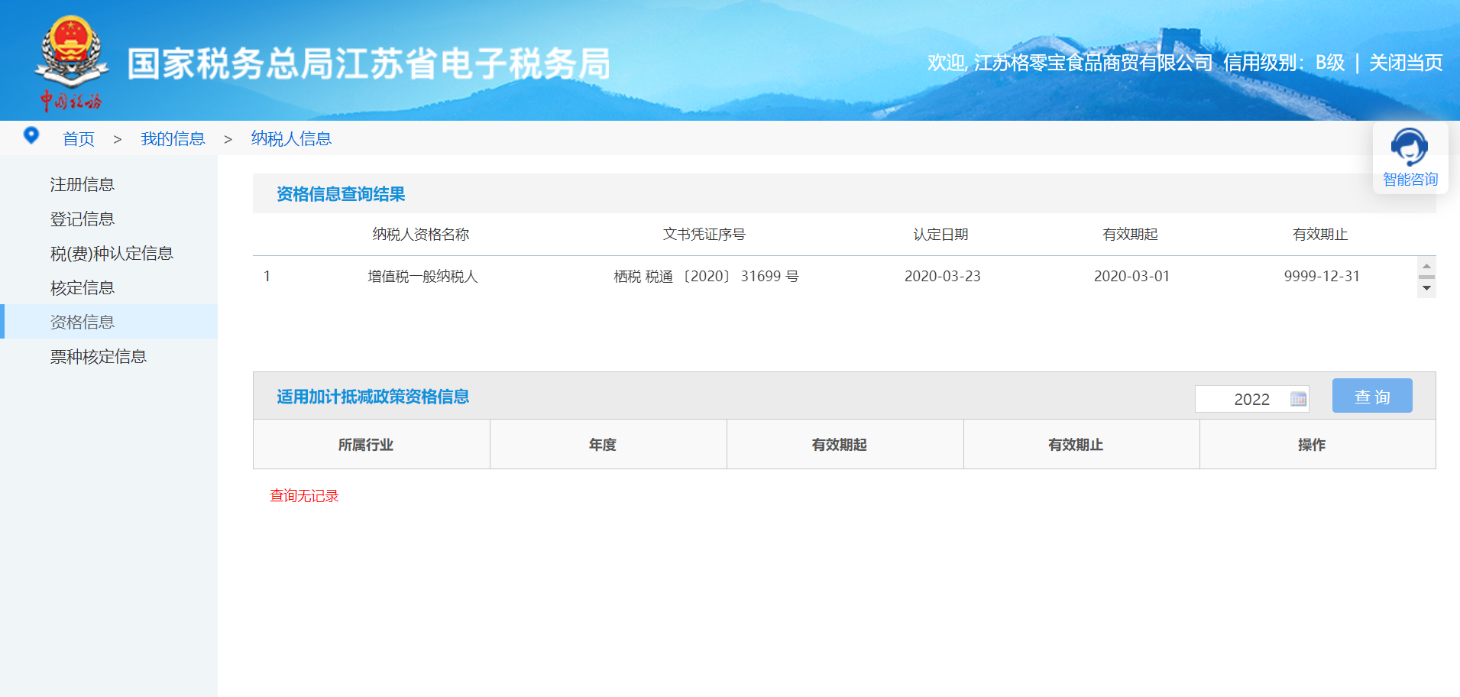Open 登记信息 in the left menu

tap(83, 219)
